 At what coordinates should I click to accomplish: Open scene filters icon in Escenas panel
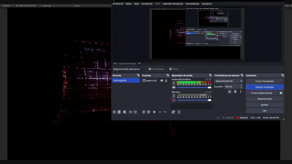click(x=125, y=112)
